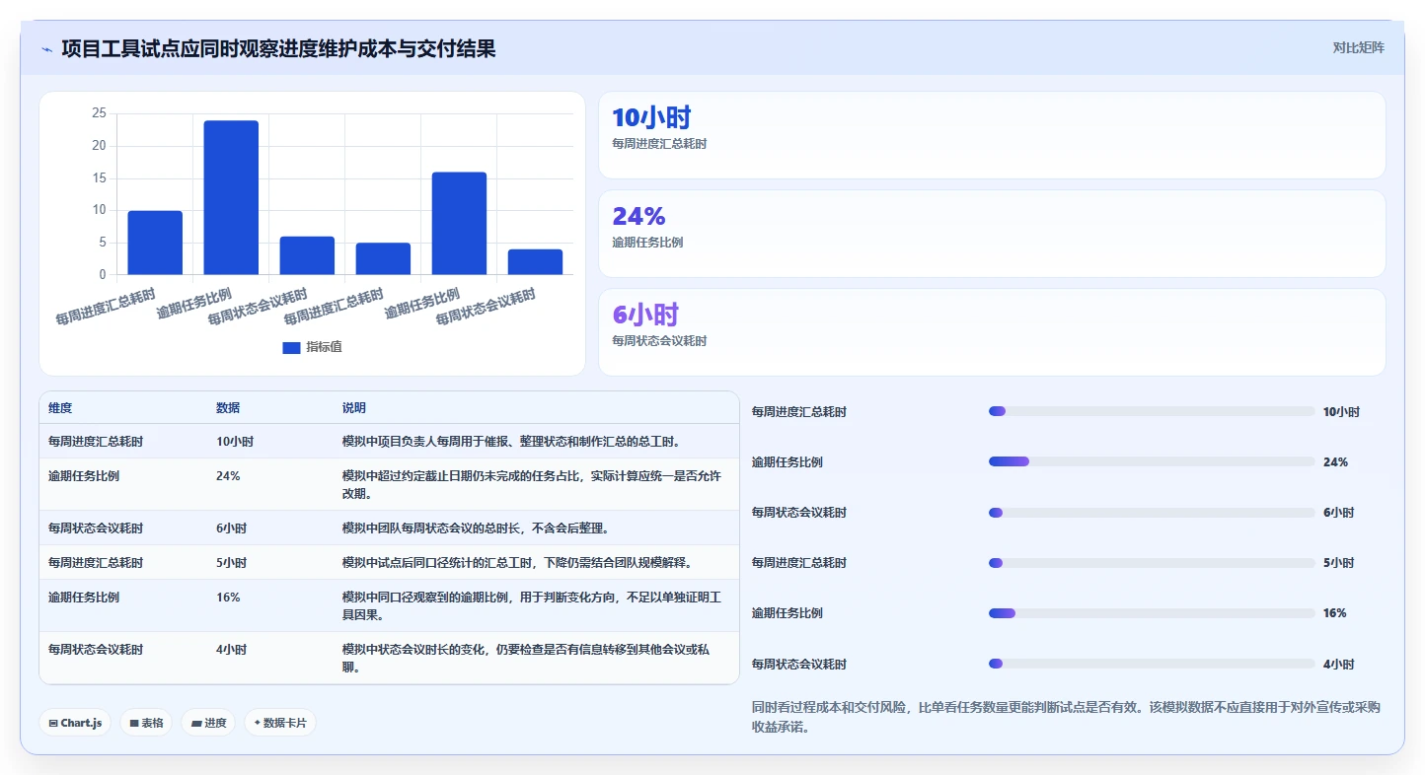The image size is (1425, 775).
Task: Click the shortest chart bar with value 4
Action: point(535,261)
